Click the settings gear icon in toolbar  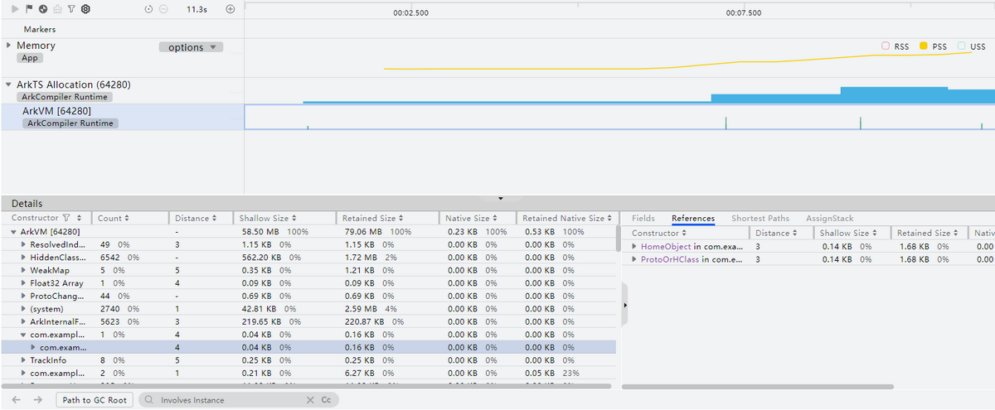(x=85, y=9)
